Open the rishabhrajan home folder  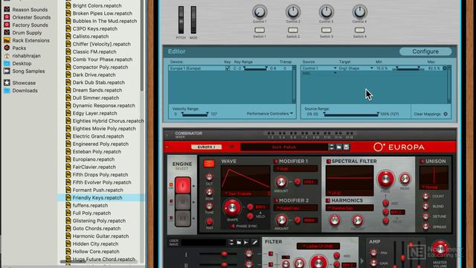pos(26,56)
